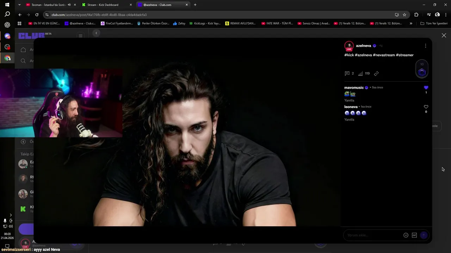Open the FATE WAR - TÜM Pl... bookmark
451x253 pixels.
tap(277, 24)
